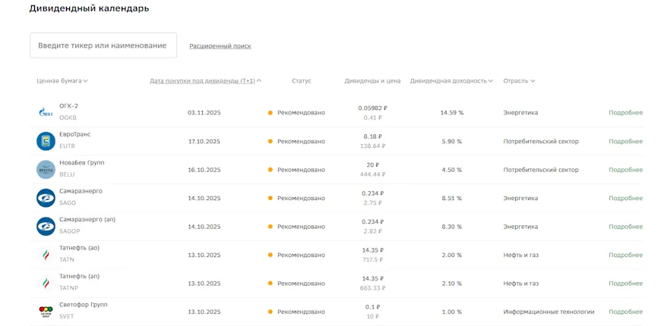The image size is (661, 326).
Task: Click the Самараэнерго SAGO logo
Action: click(x=46, y=198)
